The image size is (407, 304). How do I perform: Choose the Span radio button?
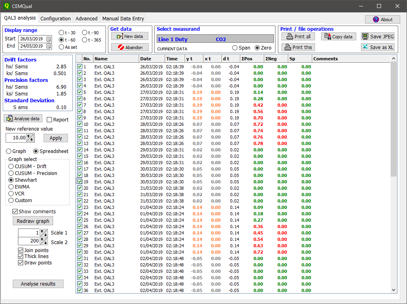point(235,48)
